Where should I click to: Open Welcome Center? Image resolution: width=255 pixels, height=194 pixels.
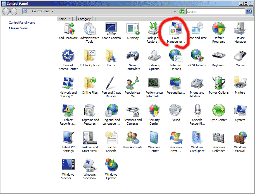coord(154,142)
